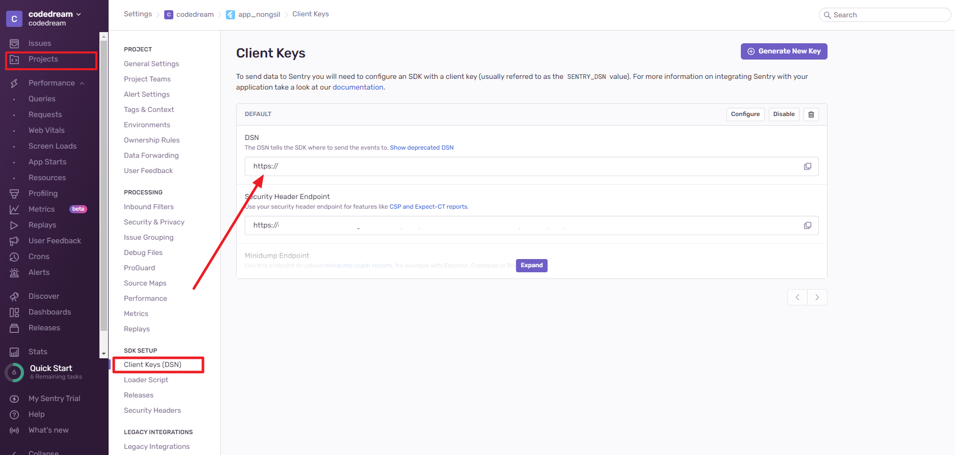Click the My Sentry Trial icon
Viewport: 955px width, 455px height.
coord(14,399)
